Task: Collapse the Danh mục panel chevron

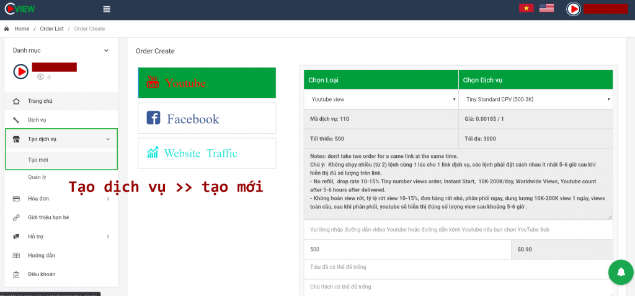Action: pos(106,51)
